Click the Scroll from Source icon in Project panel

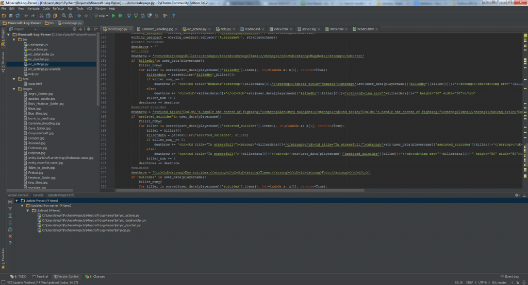click(x=74, y=29)
